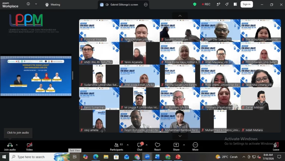
Task: Show hidden system tray icons
Action: coord(244,157)
